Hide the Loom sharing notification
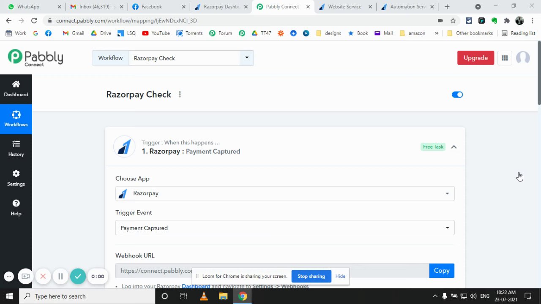The width and height of the screenshot is (541, 304). tap(340, 276)
